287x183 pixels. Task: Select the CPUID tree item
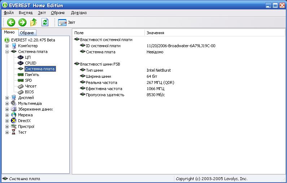point(31,63)
